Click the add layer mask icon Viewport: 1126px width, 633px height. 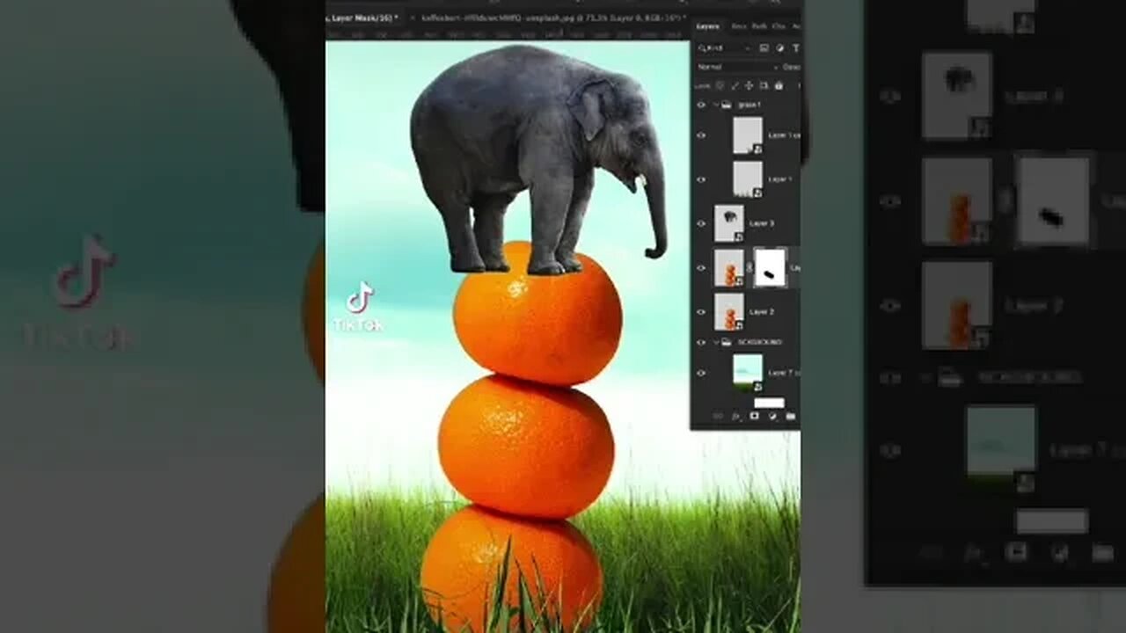754,415
